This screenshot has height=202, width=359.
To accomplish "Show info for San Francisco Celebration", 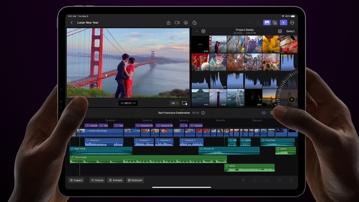I will point(203,113).
